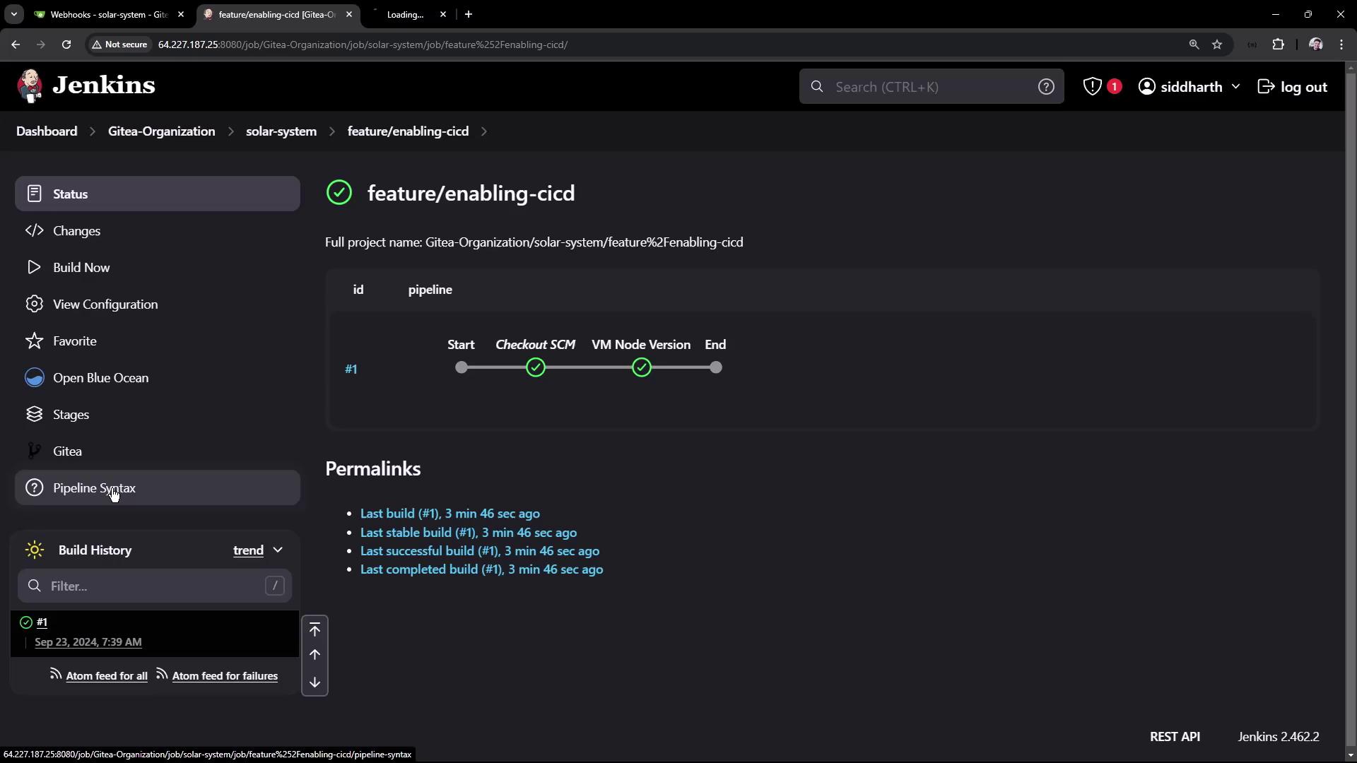
Task: Add the branch to Favorite
Action: (x=74, y=341)
